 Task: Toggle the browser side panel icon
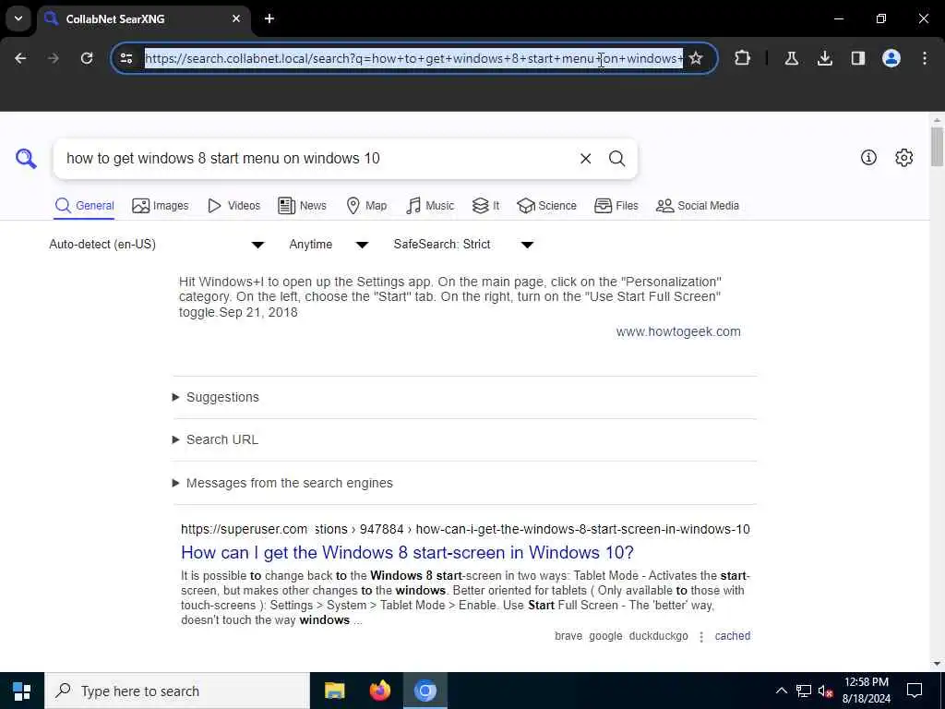pyautogui.click(x=857, y=58)
